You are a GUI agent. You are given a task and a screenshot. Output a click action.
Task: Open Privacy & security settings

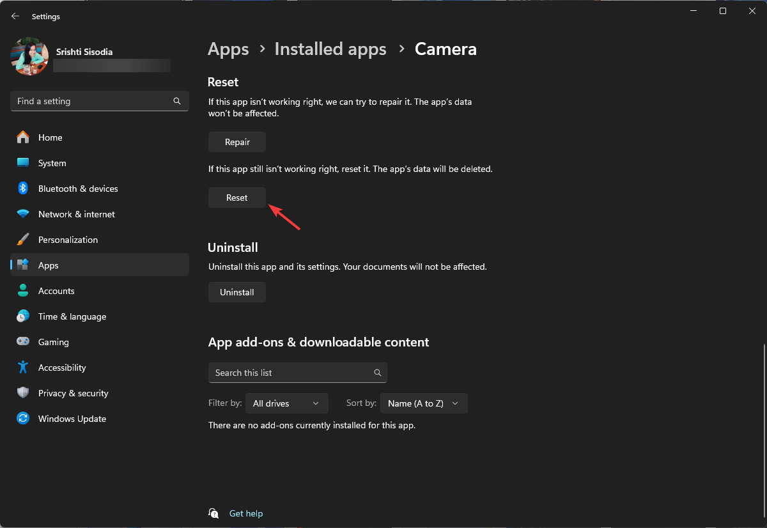(73, 393)
